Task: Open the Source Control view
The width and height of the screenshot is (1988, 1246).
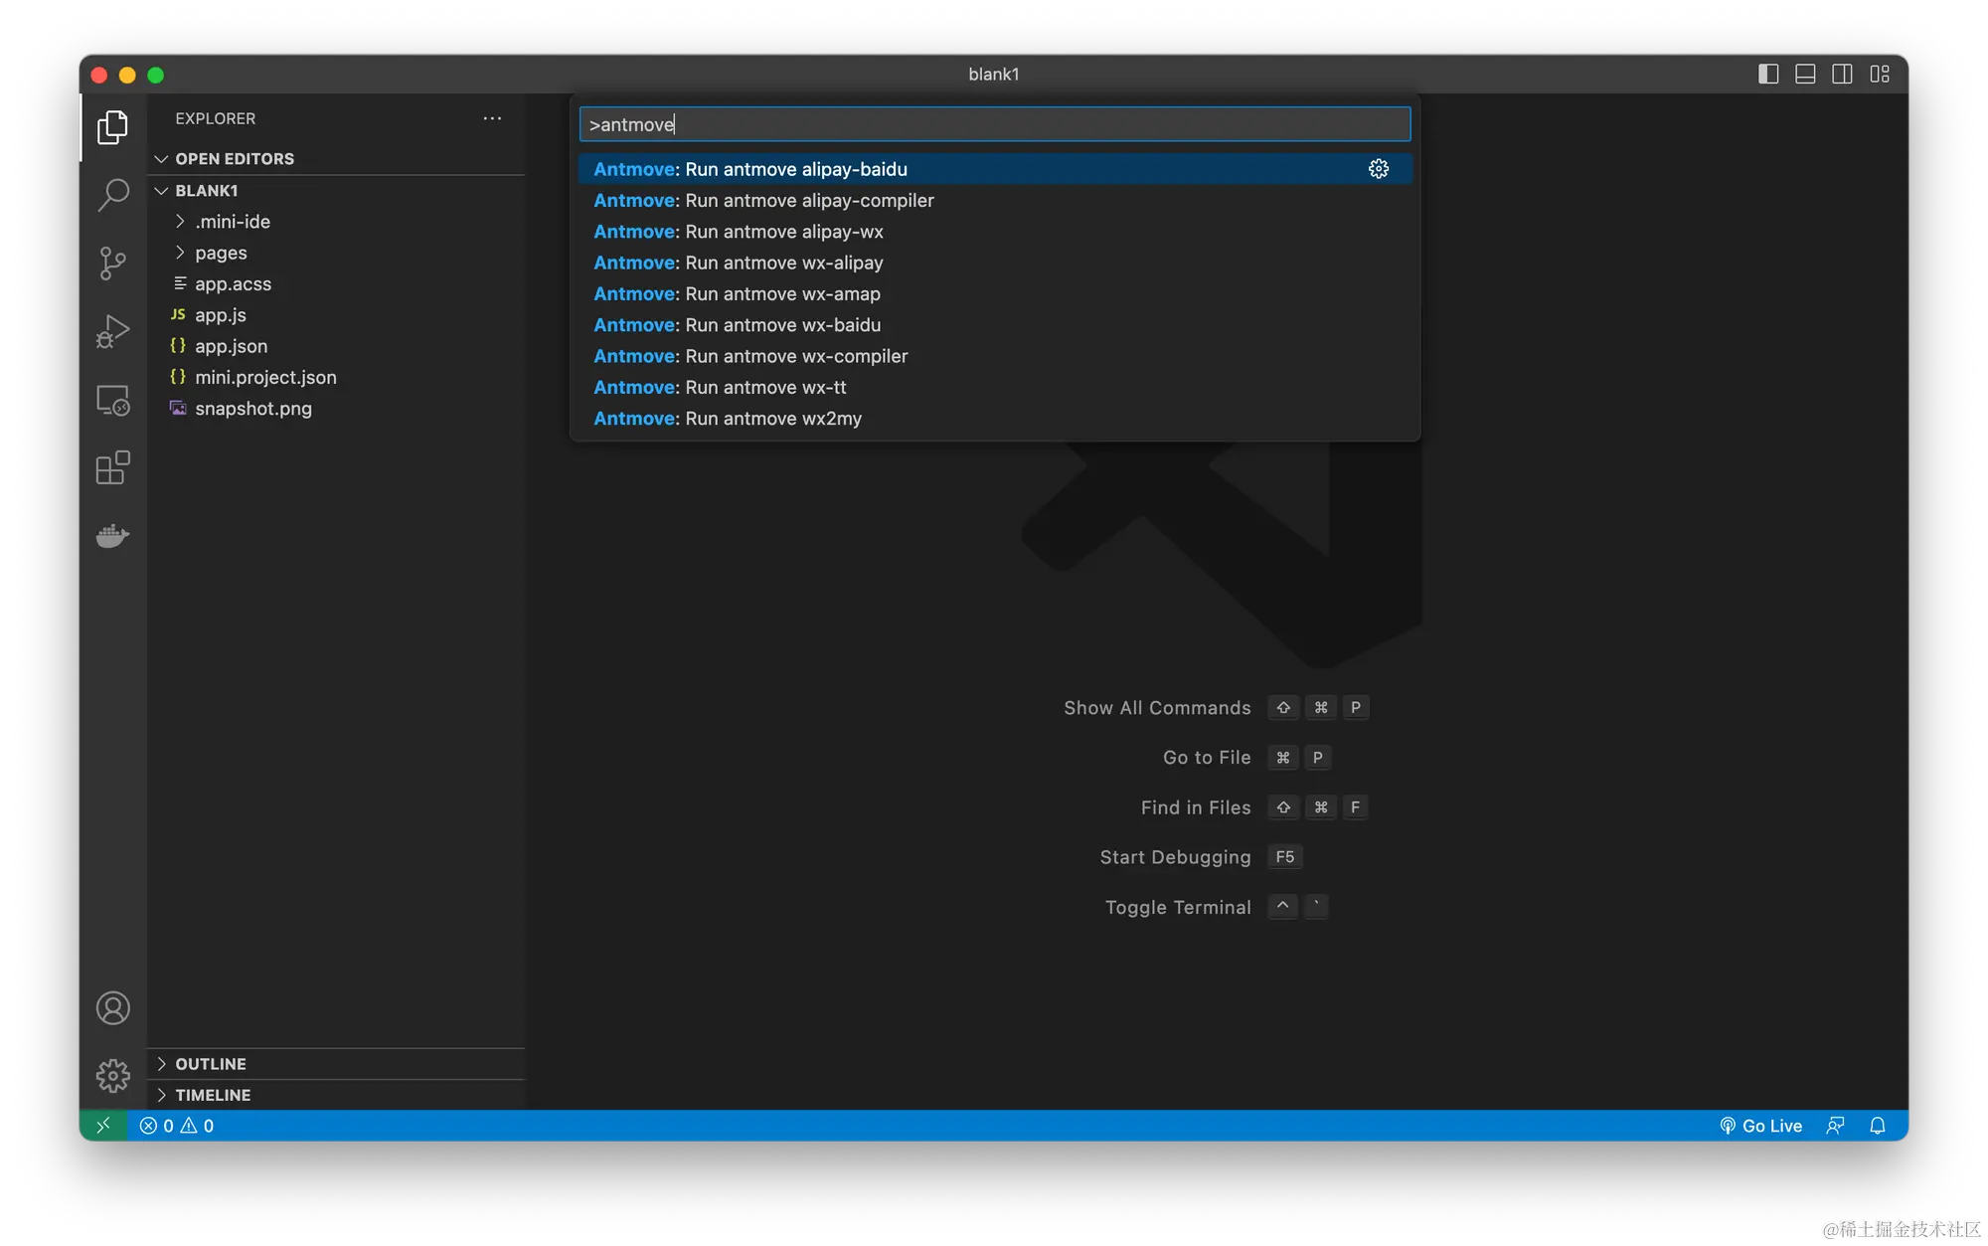Action: 113,264
